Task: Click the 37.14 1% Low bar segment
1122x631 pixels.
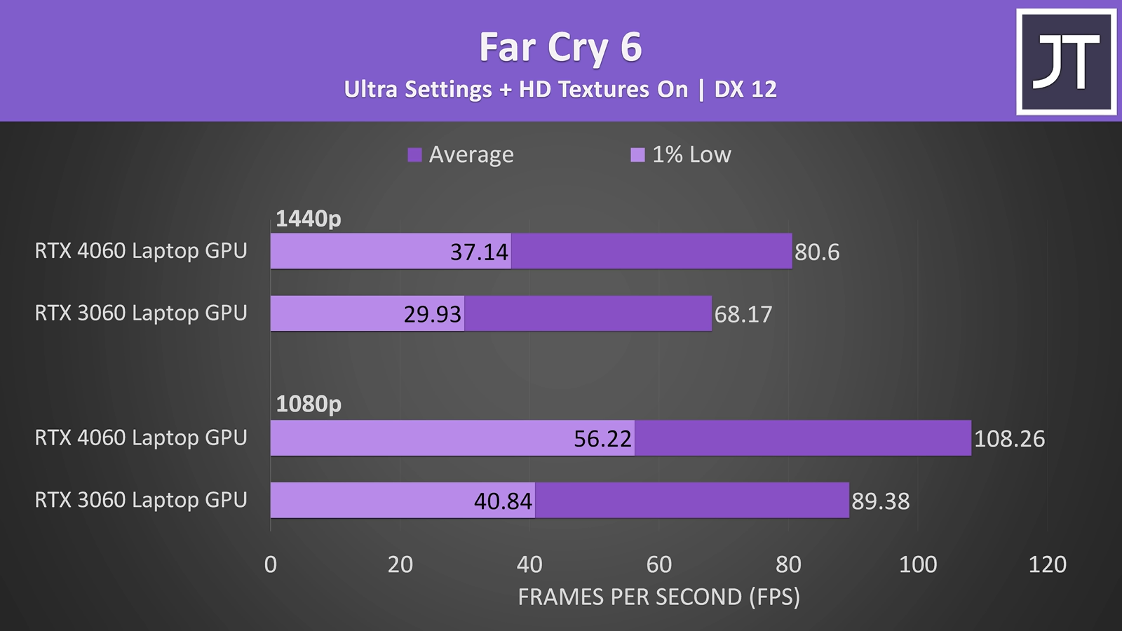Action: coord(391,251)
